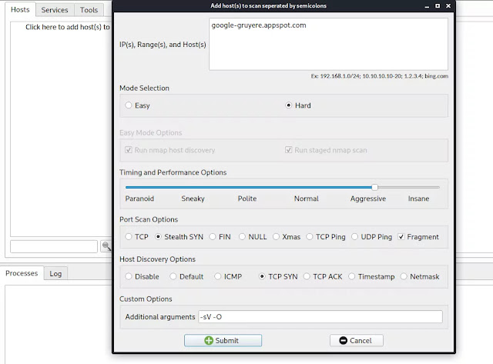This screenshot has width=493, height=364.
Task: Select ICMP host discovery option
Action: pos(217,276)
